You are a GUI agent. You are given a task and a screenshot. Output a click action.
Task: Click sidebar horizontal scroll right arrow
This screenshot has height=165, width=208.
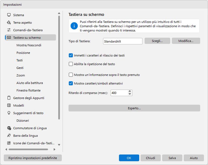pyautogui.click(x=54, y=149)
